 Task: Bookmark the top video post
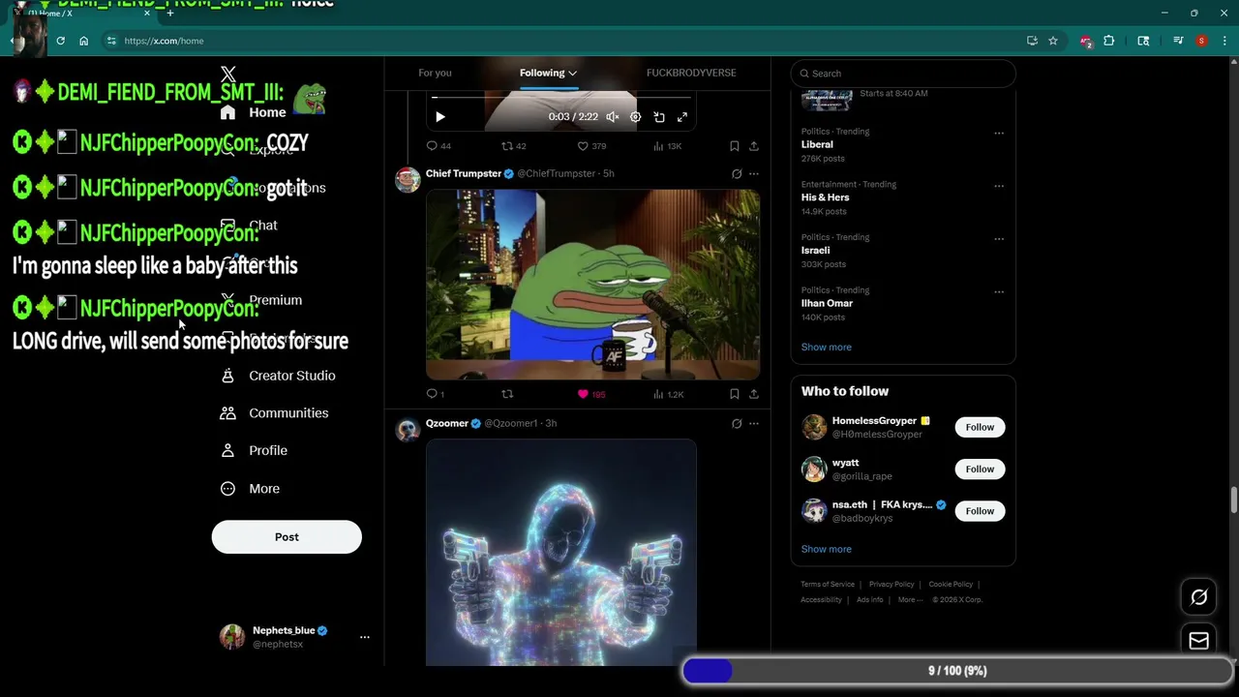tap(735, 146)
